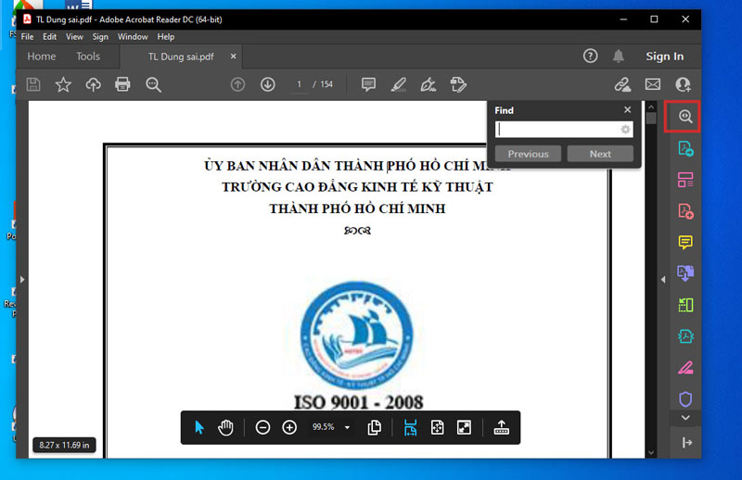Open the zoom percentage dropdown
742x480 pixels.
pyautogui.click(x=347, y=427)
